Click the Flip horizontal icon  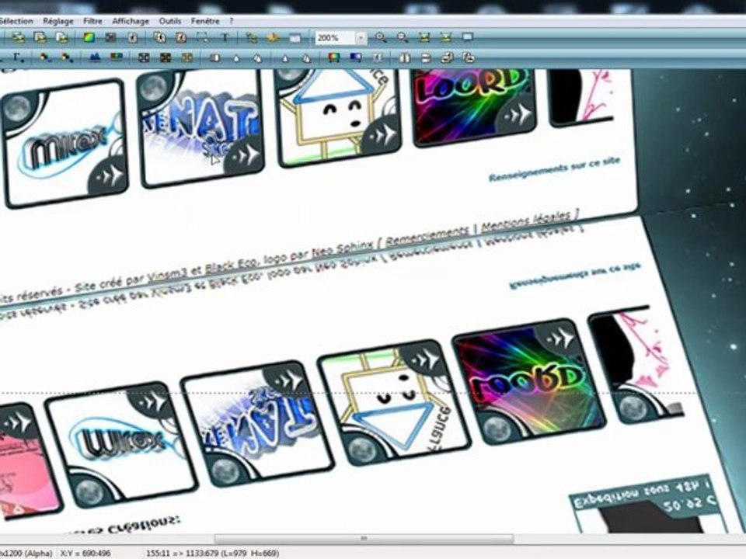(405, 58)
